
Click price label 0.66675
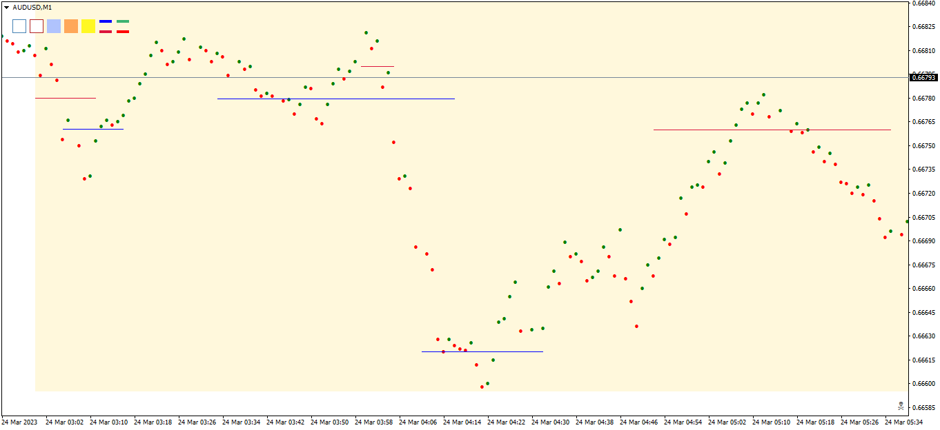923,265
